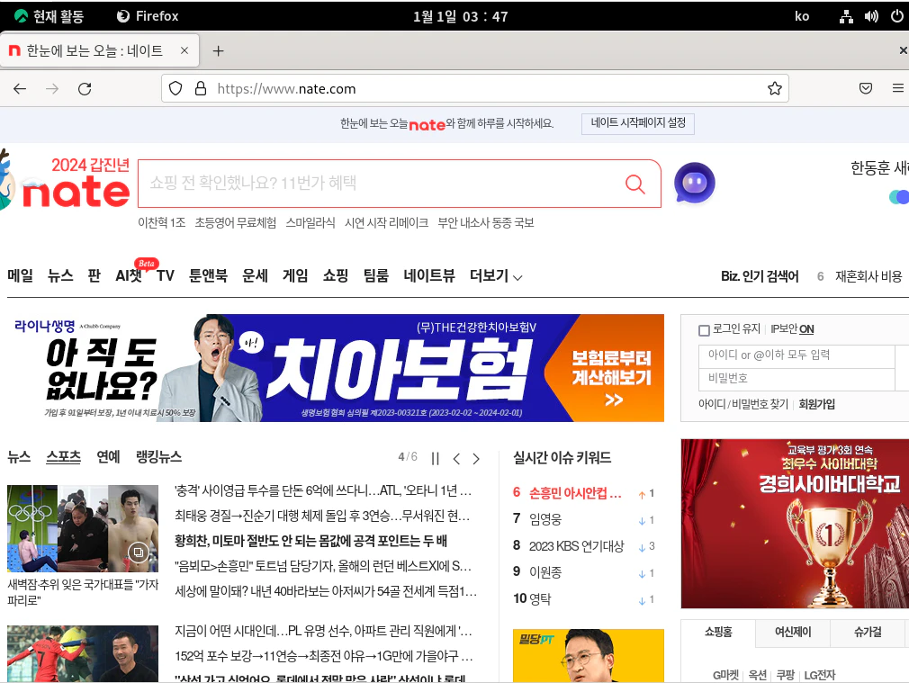Screen dimensions: 909x683
Task: Open 운세 menu item
Action: (x=255, y=276)
